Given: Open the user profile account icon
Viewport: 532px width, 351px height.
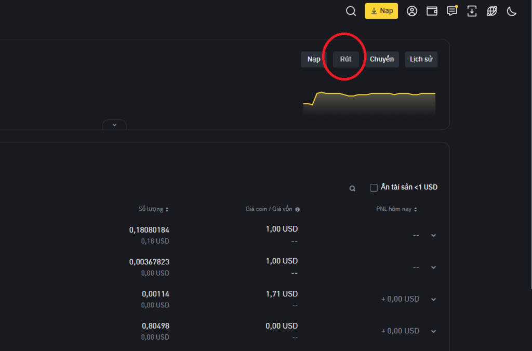Looking at the screenshot, I should pos(412,11).
